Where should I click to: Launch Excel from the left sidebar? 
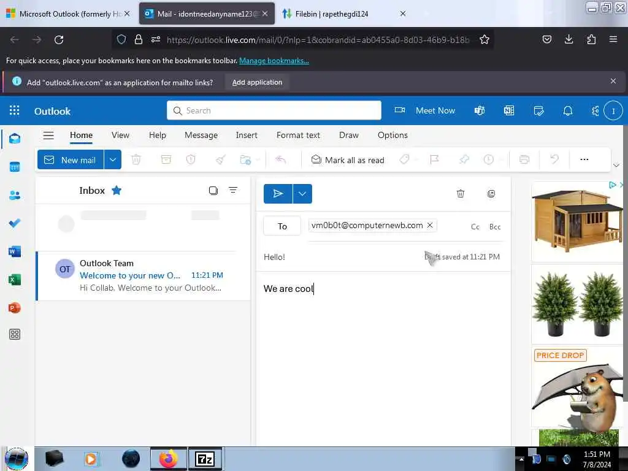[x=15, y=280]
